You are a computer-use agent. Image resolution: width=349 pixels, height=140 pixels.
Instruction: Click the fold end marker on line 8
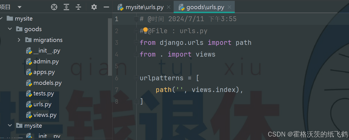coord(136,101)
